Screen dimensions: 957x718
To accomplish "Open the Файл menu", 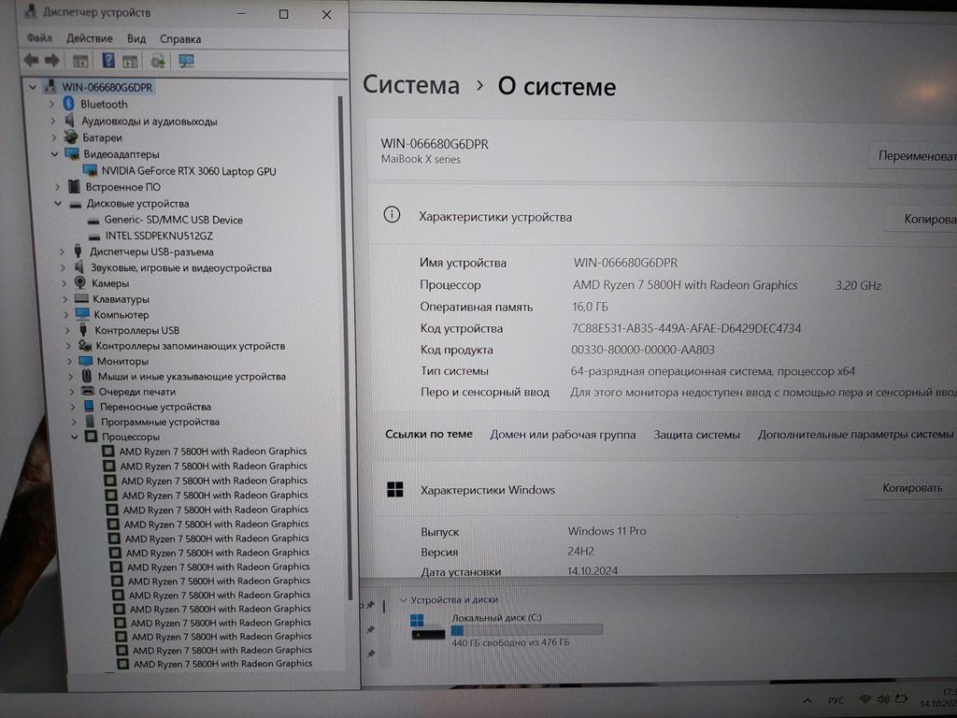I will pos(39,37).
